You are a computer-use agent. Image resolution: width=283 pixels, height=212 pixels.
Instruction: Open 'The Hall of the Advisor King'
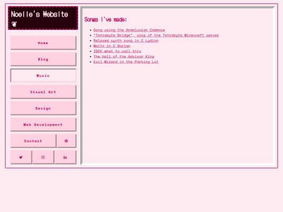[x=124, y=57]
